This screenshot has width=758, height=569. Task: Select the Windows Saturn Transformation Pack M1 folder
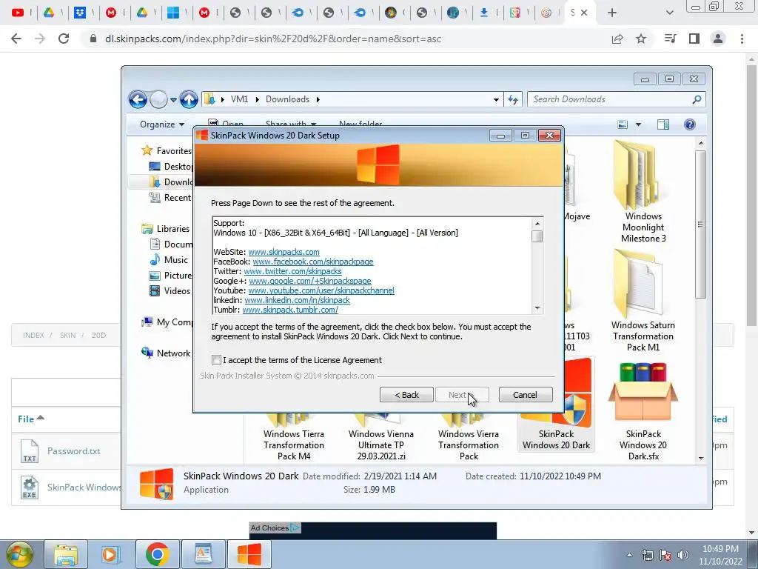(643, 301)
